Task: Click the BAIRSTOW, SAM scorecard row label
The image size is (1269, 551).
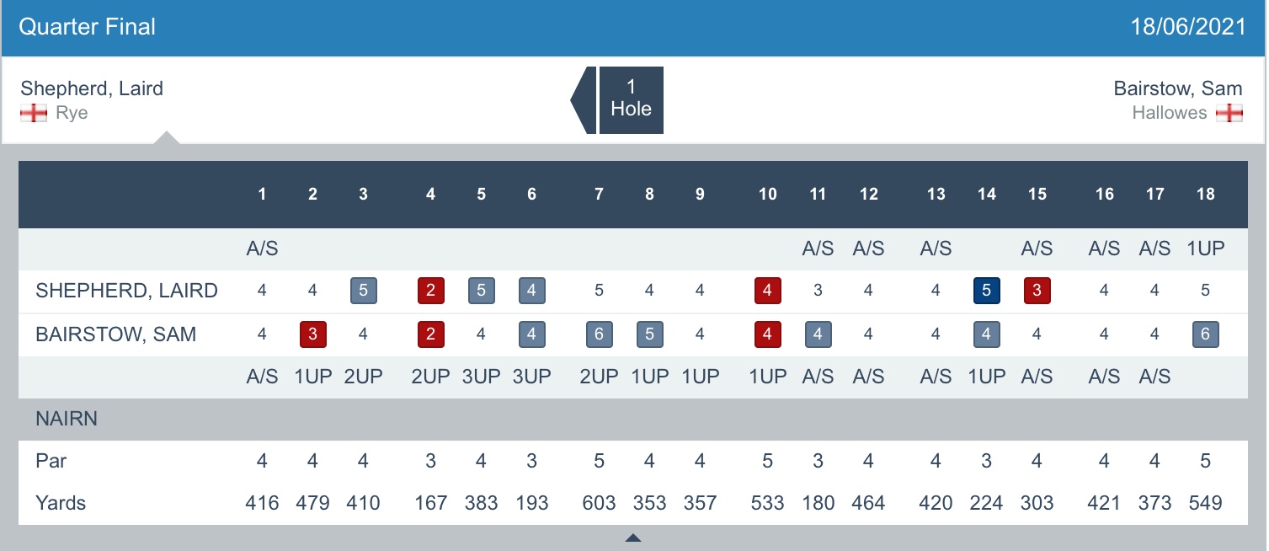Action: point(115,334)
